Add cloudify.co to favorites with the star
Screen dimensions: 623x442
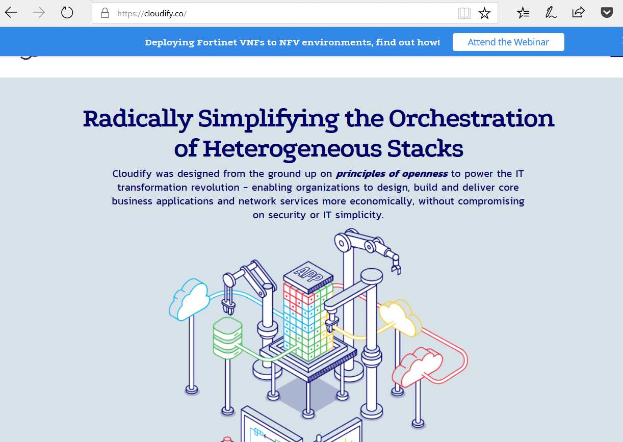(483, 12)
